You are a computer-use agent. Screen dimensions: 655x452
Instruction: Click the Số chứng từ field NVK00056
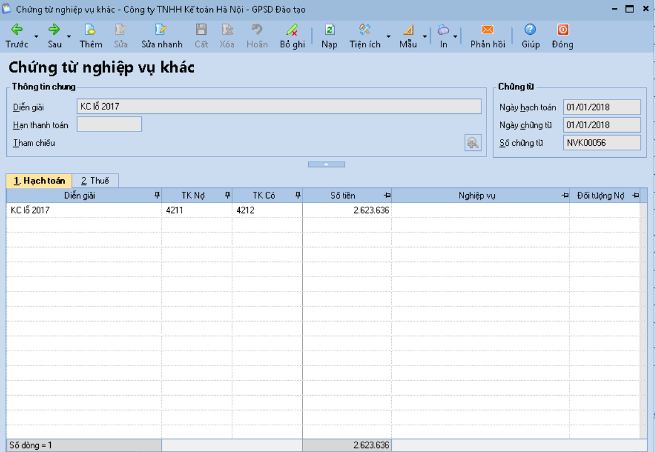click(x=602, y=143)
